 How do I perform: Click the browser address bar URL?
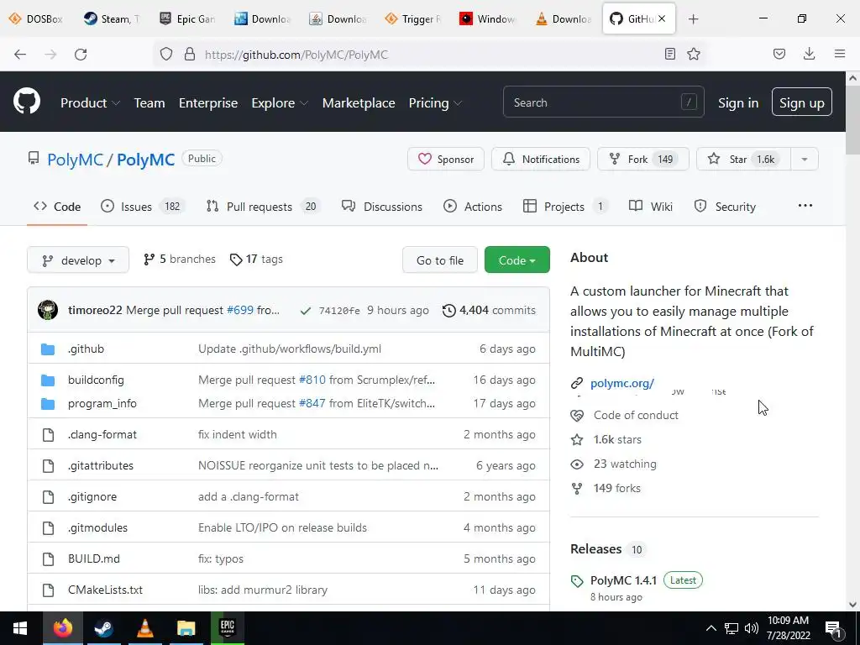tap(296, 55)
